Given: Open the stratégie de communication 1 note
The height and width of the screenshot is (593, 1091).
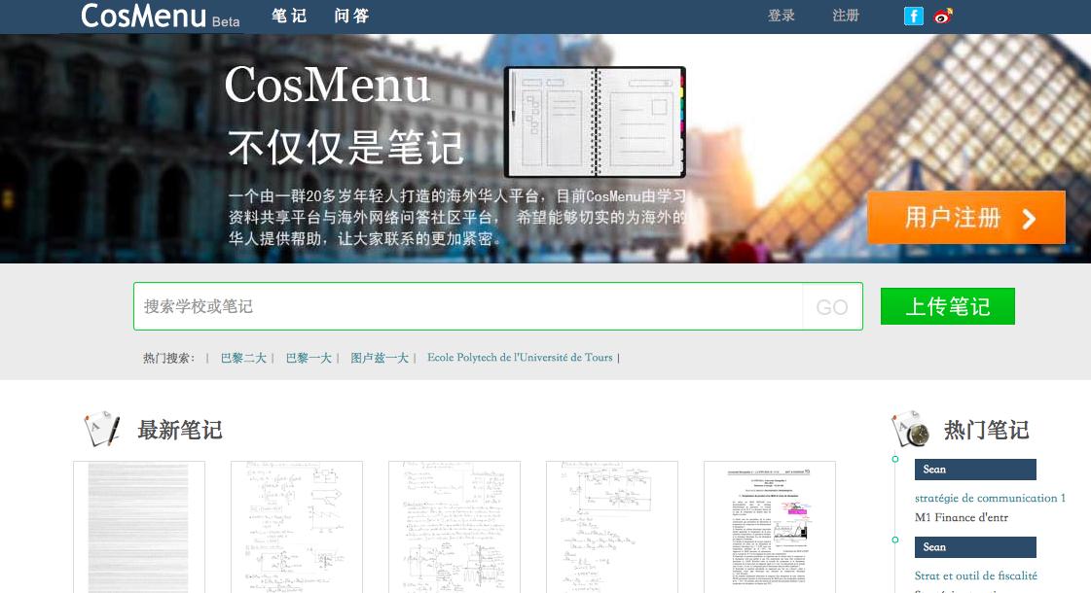Looking at the screenshot, I should (x=990, y=498).
